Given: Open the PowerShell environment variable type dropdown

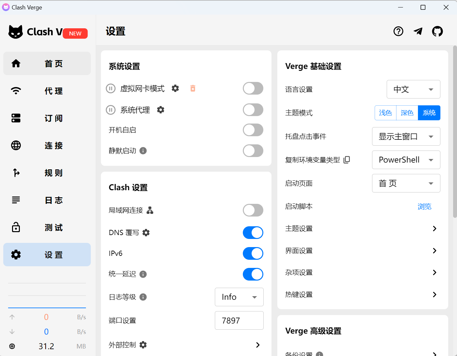Looking at the screenshot, I should pyautogui.click(x=406, y=160).
